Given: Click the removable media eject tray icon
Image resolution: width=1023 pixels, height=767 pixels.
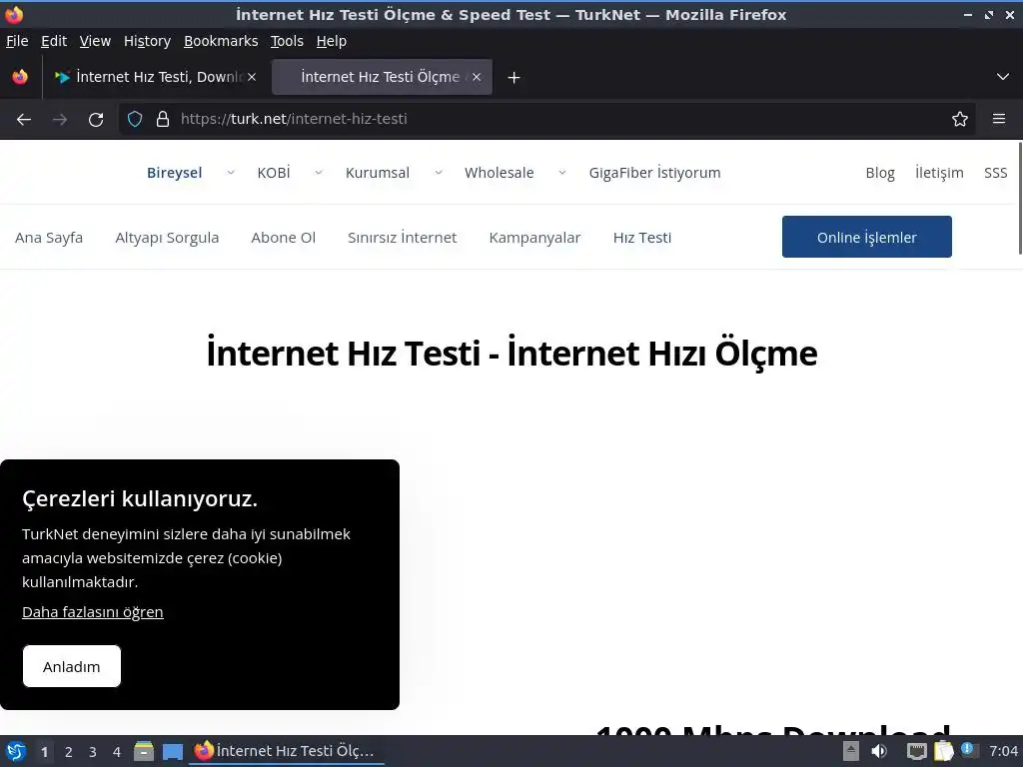Looking at the screenshot, I should (x=851, y=751).
